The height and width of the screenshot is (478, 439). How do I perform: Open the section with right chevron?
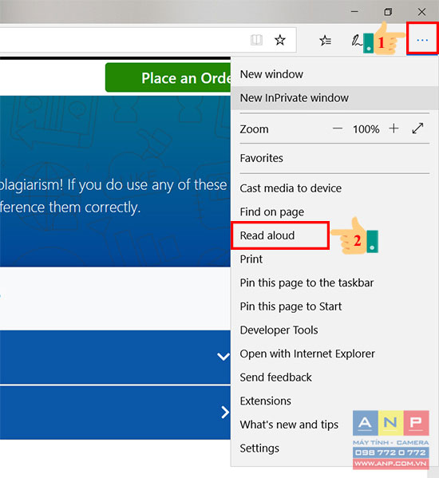pyautogui.click(x=225, y=412)
